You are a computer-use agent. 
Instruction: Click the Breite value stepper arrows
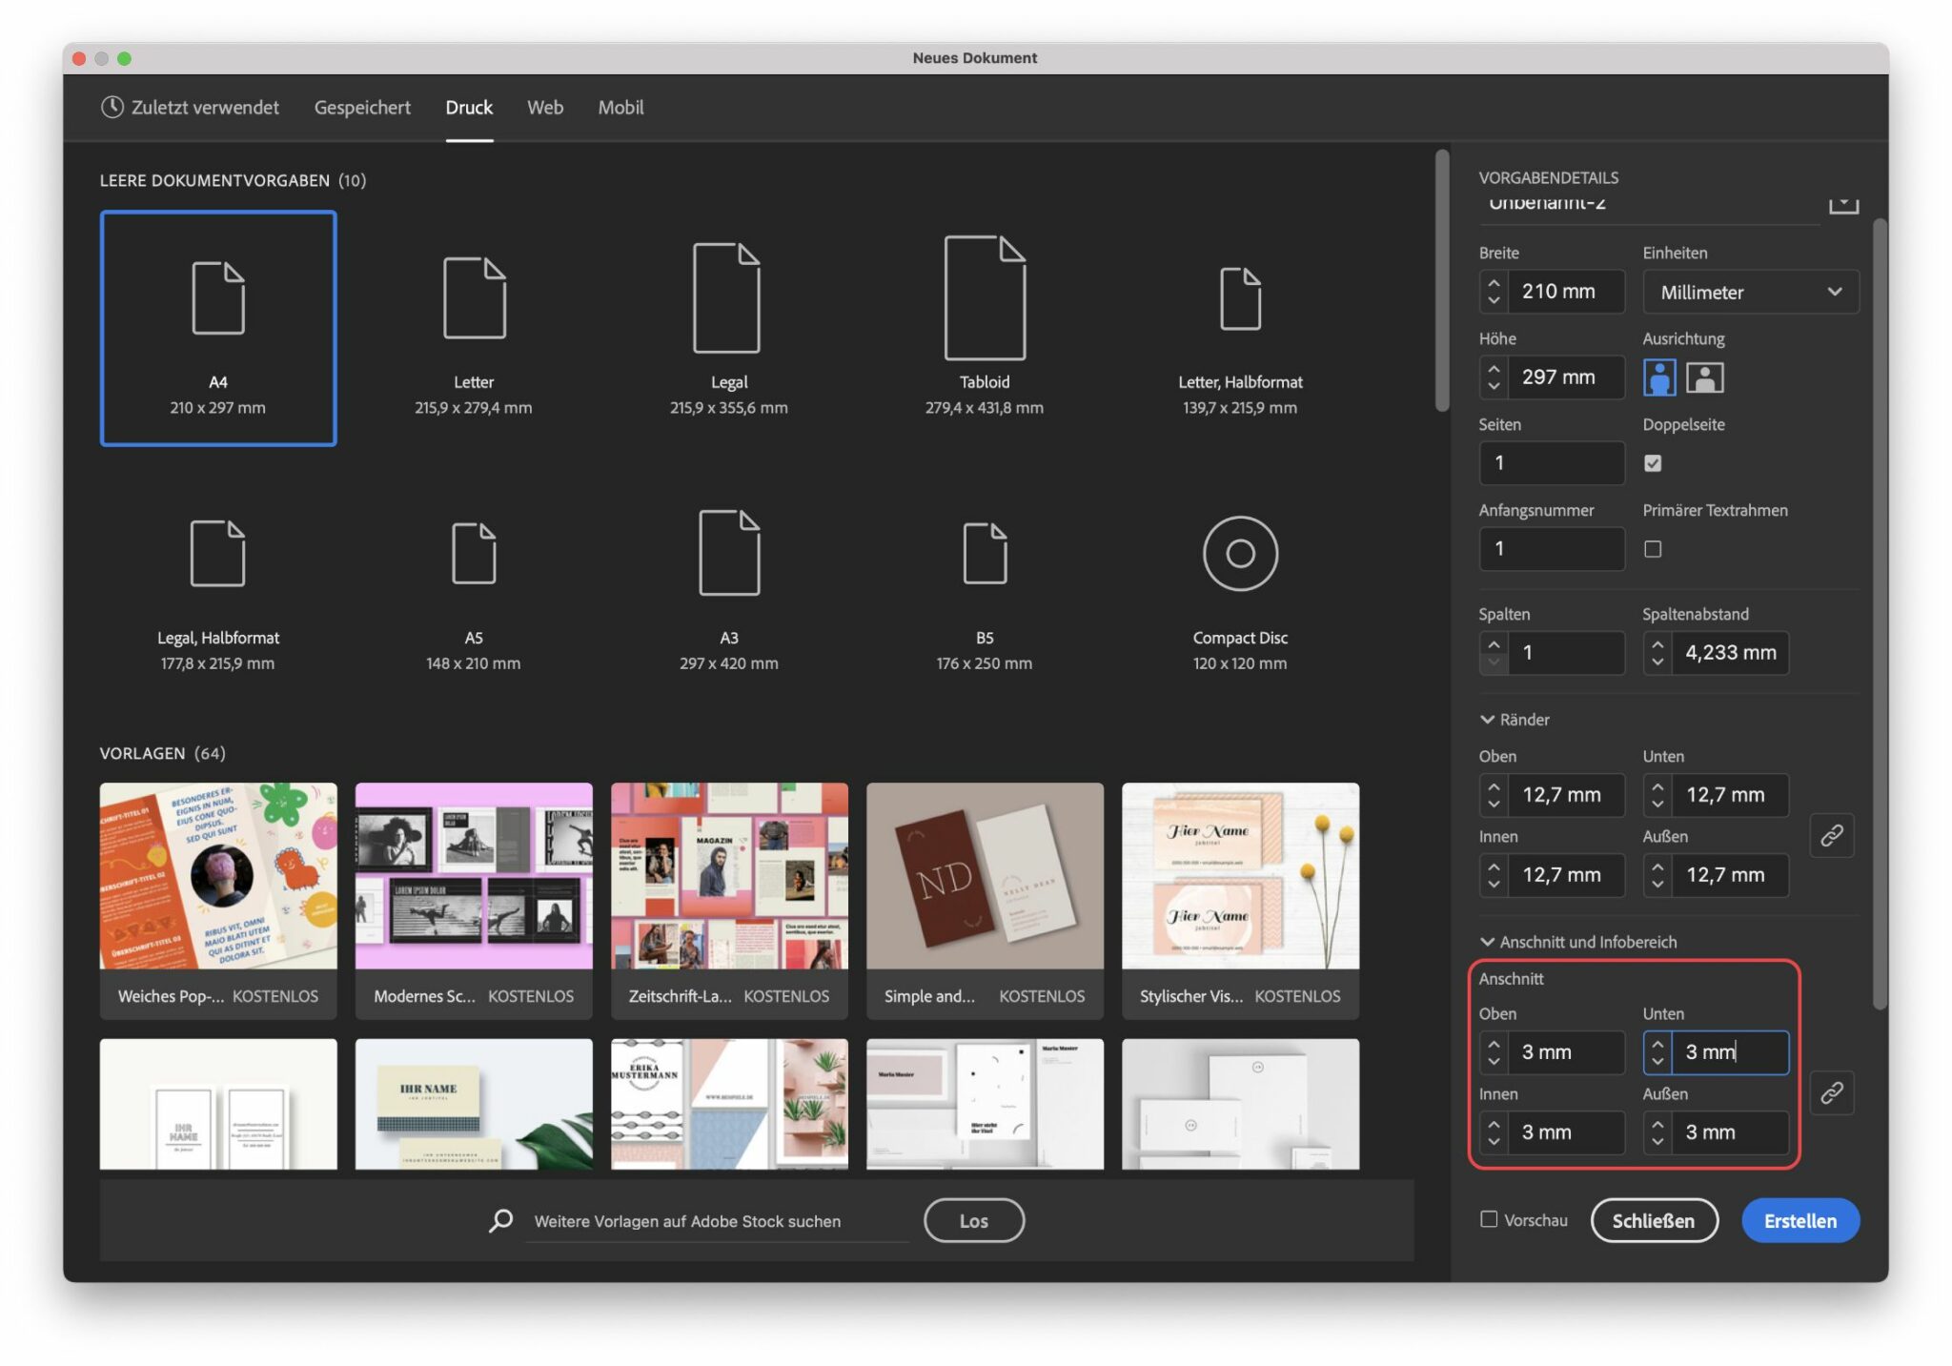pyautogui.click(x=1494, y=292)
